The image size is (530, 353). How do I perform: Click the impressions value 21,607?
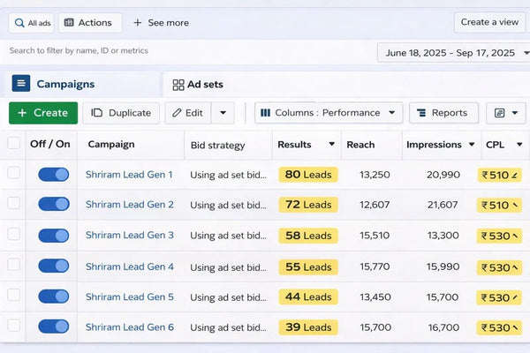tap(443, 205)
